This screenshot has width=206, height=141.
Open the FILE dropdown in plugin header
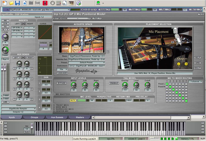tap(97, 18)
